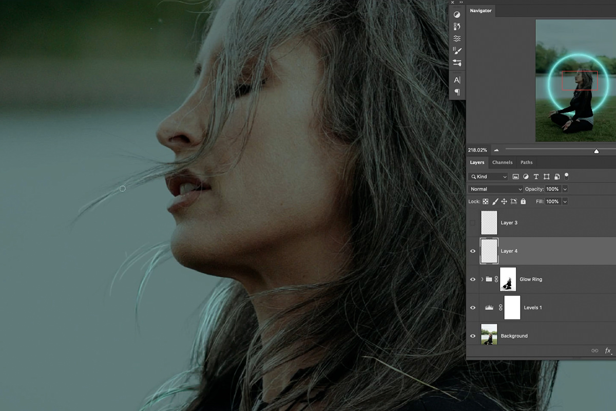
Task: Click the layer filtering on/off switch
Action: pyautogui.click(x=566, y=177)
